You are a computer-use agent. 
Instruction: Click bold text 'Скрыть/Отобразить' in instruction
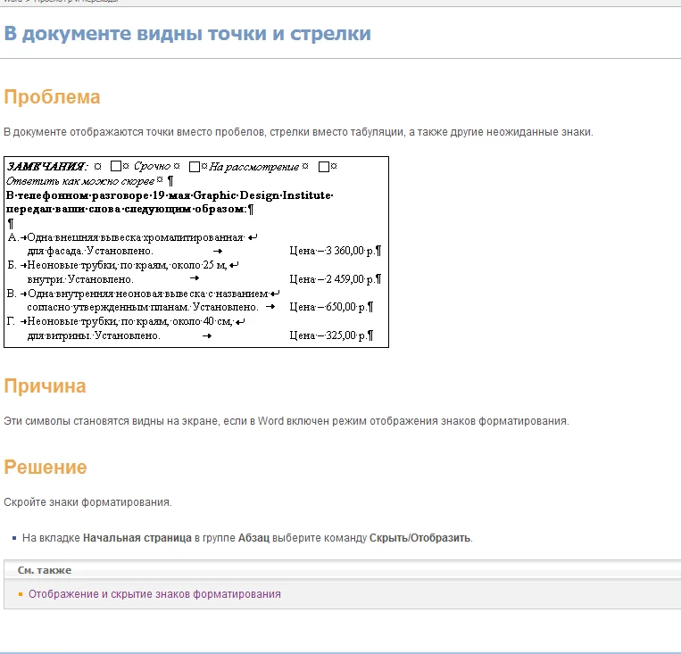point(419,538)
